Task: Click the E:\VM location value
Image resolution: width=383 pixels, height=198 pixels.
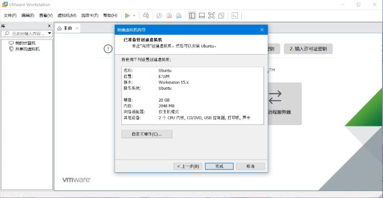Action: point(164,76)
